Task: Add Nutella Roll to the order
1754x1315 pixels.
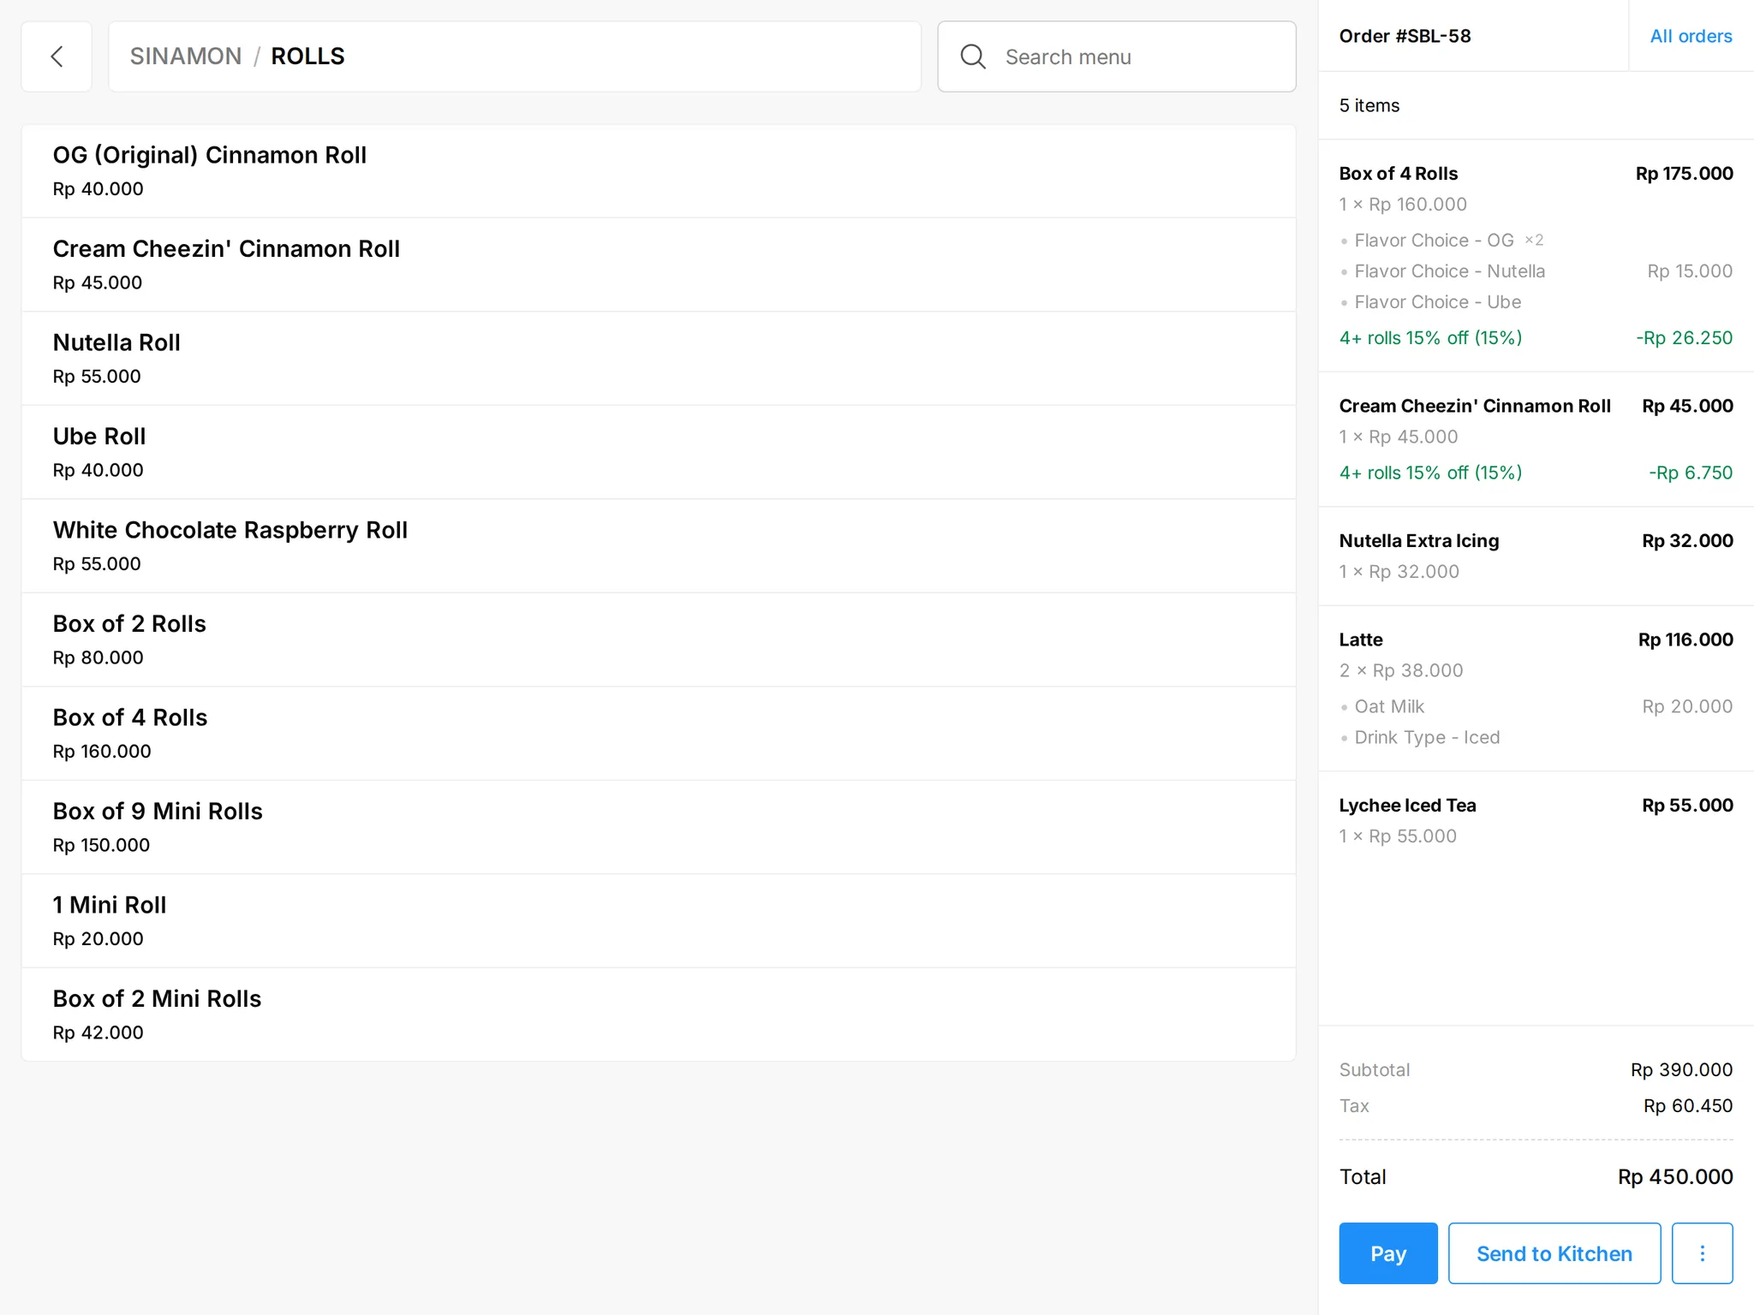Action: point(659,359)
